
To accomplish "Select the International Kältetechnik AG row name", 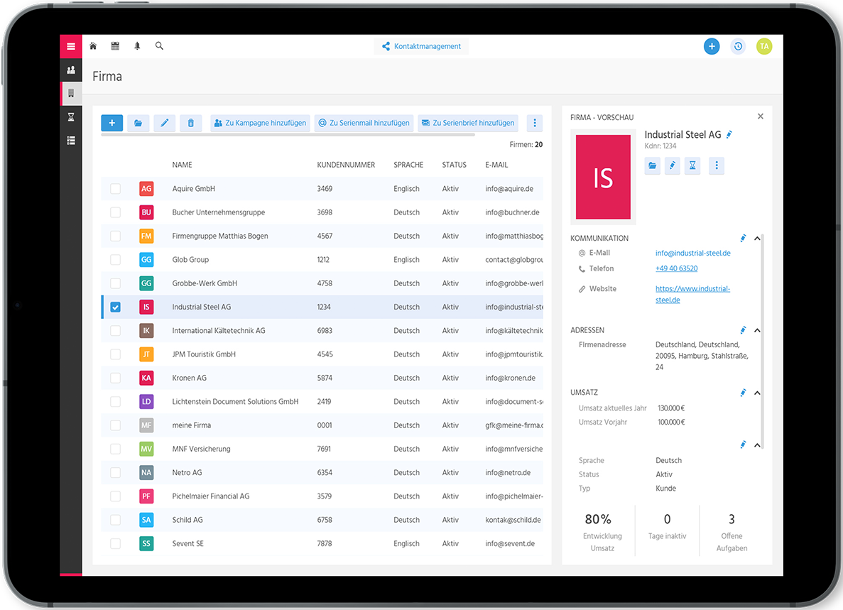I will click(219, 330).
